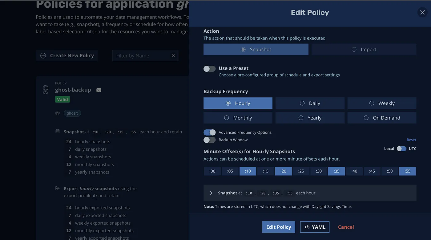Turn off Advanced Frequency Options toggle

(x=210, y=132)
